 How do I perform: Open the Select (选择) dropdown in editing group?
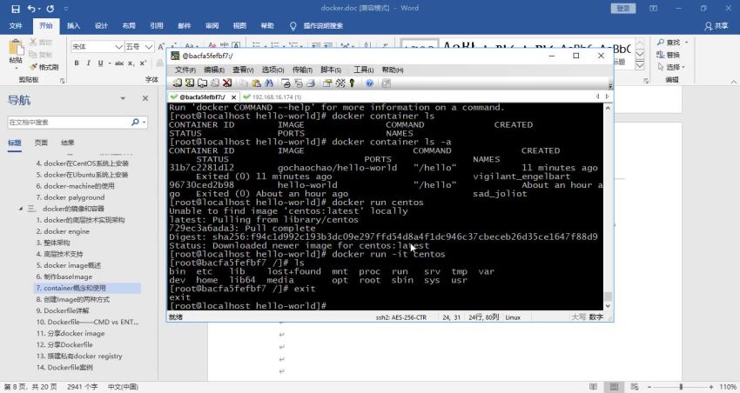[x=671, y=67]
